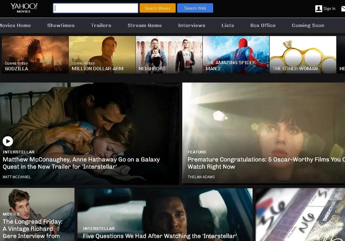Select The Amazing Spider-Man 2 thumbnail
The image size is (345, 241).
tap(236, 54)
